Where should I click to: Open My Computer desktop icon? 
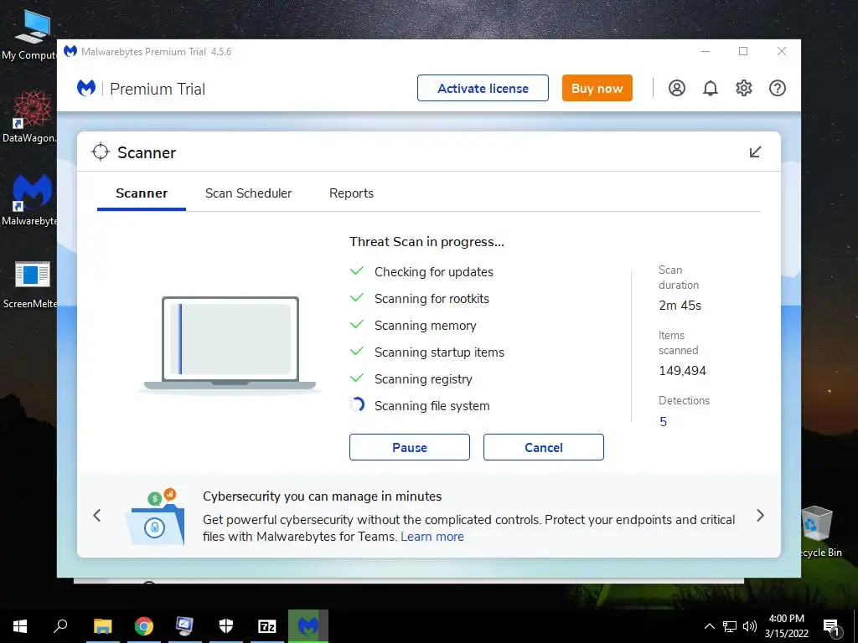[31, 35]
